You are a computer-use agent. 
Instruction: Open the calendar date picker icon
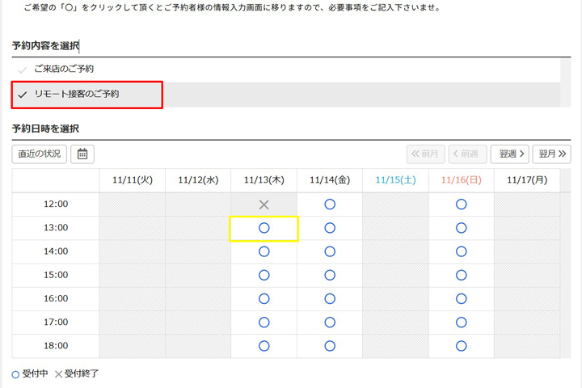click(82, 154)
